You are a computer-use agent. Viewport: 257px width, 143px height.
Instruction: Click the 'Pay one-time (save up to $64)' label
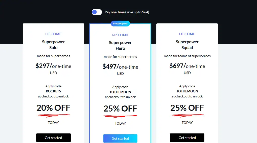click(x=127, y=12)
